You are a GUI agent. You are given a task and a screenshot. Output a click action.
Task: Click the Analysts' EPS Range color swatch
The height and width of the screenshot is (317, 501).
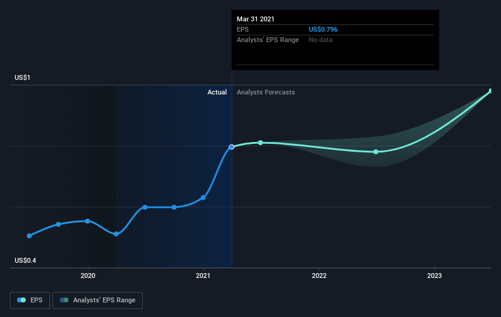click(64, 300)
